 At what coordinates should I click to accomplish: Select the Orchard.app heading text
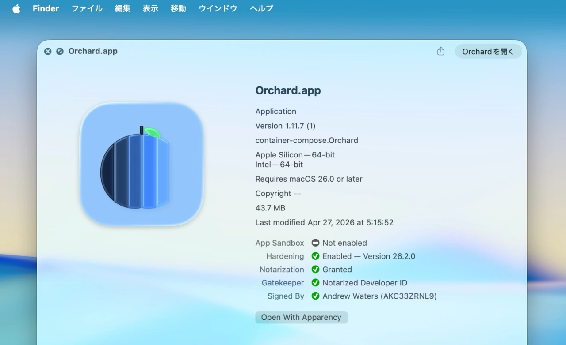point(288,90)
